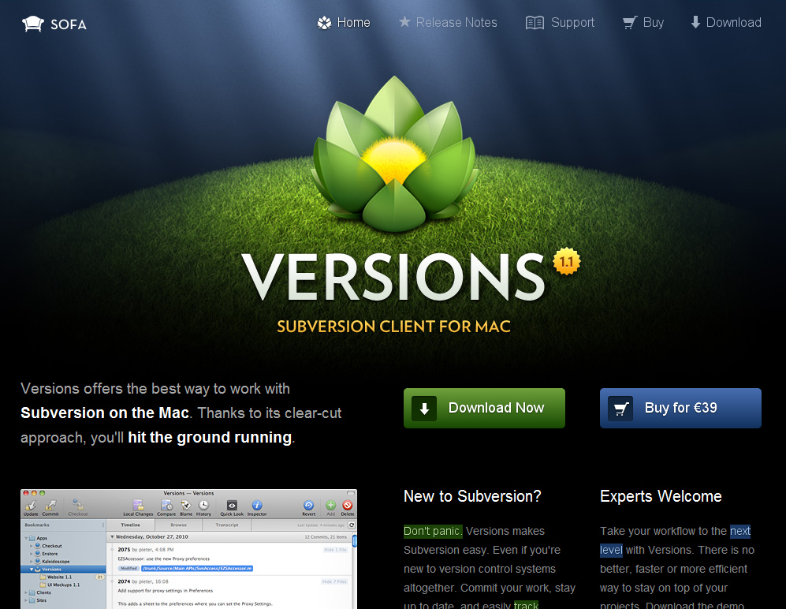Go to the Home navigation item
This screenshot has height=609, width=786.
344,23
